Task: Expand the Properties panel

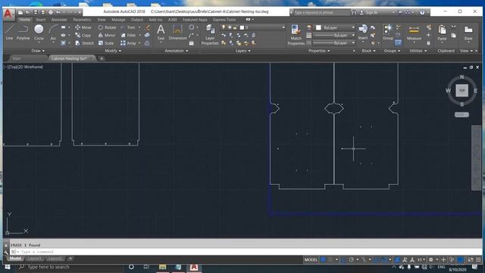Action: point(319,51)
